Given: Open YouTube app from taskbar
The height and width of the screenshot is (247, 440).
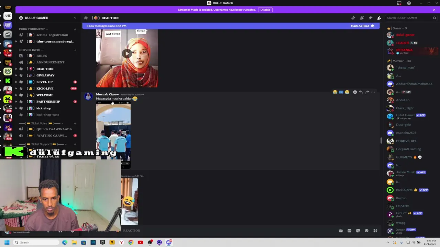Looking at the screenshot, I should pyautogui.click(x=140, y=243).
